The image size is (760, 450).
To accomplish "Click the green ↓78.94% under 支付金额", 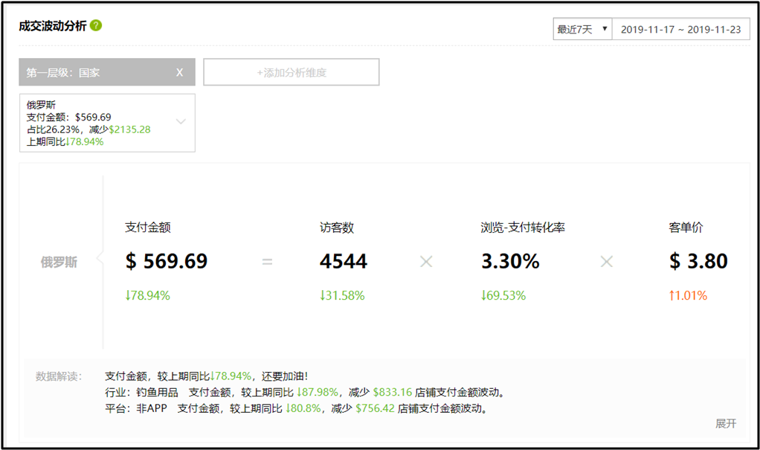I will click(x=147, y=295).
